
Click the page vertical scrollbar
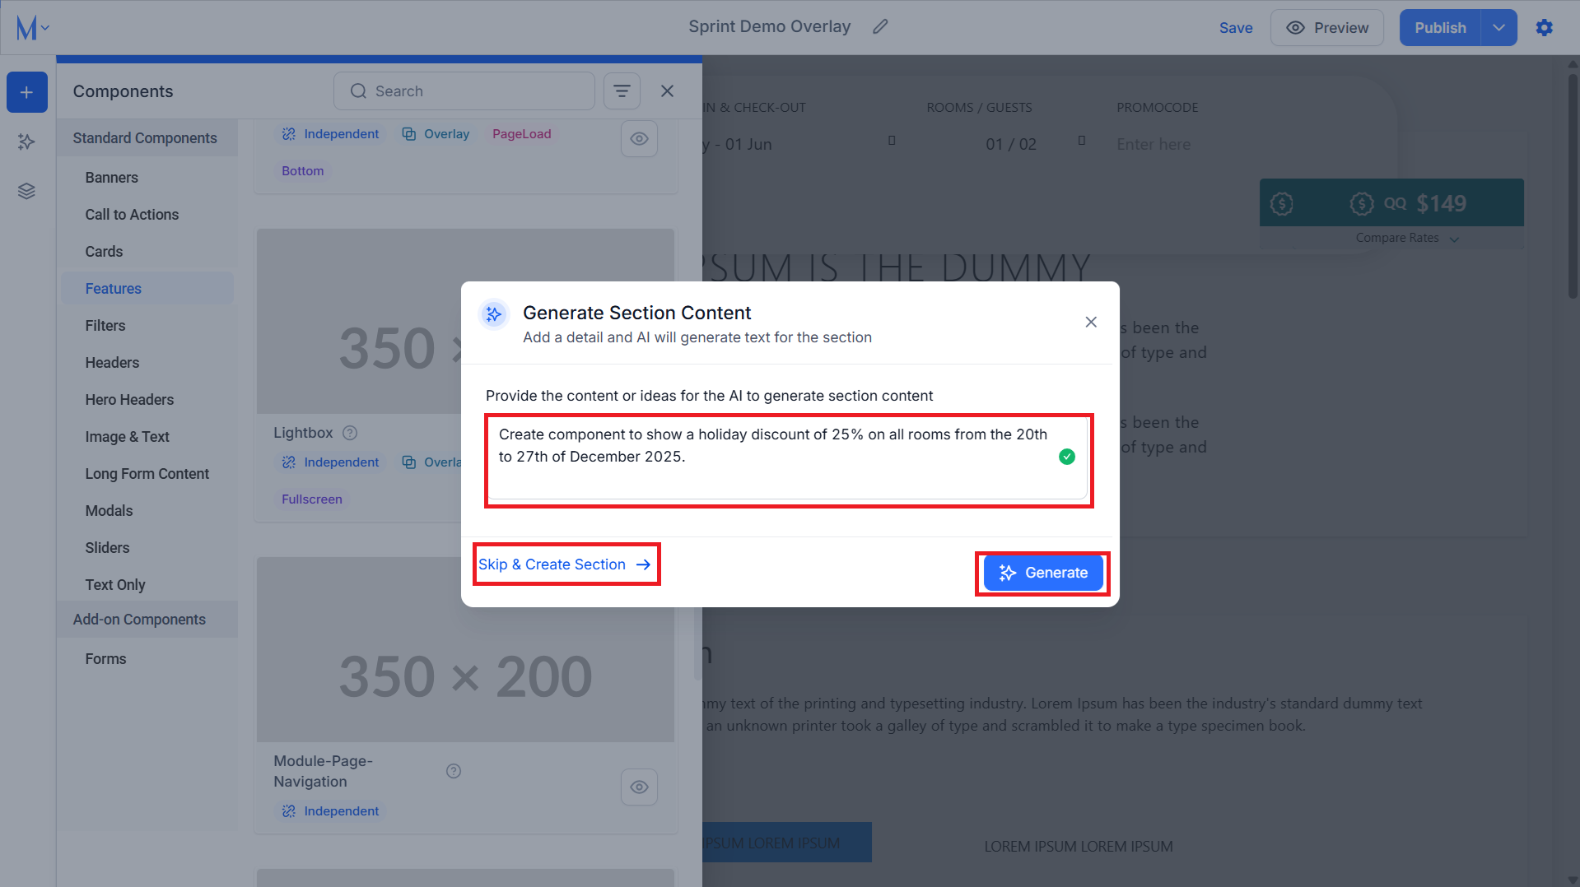(1573, 186)
